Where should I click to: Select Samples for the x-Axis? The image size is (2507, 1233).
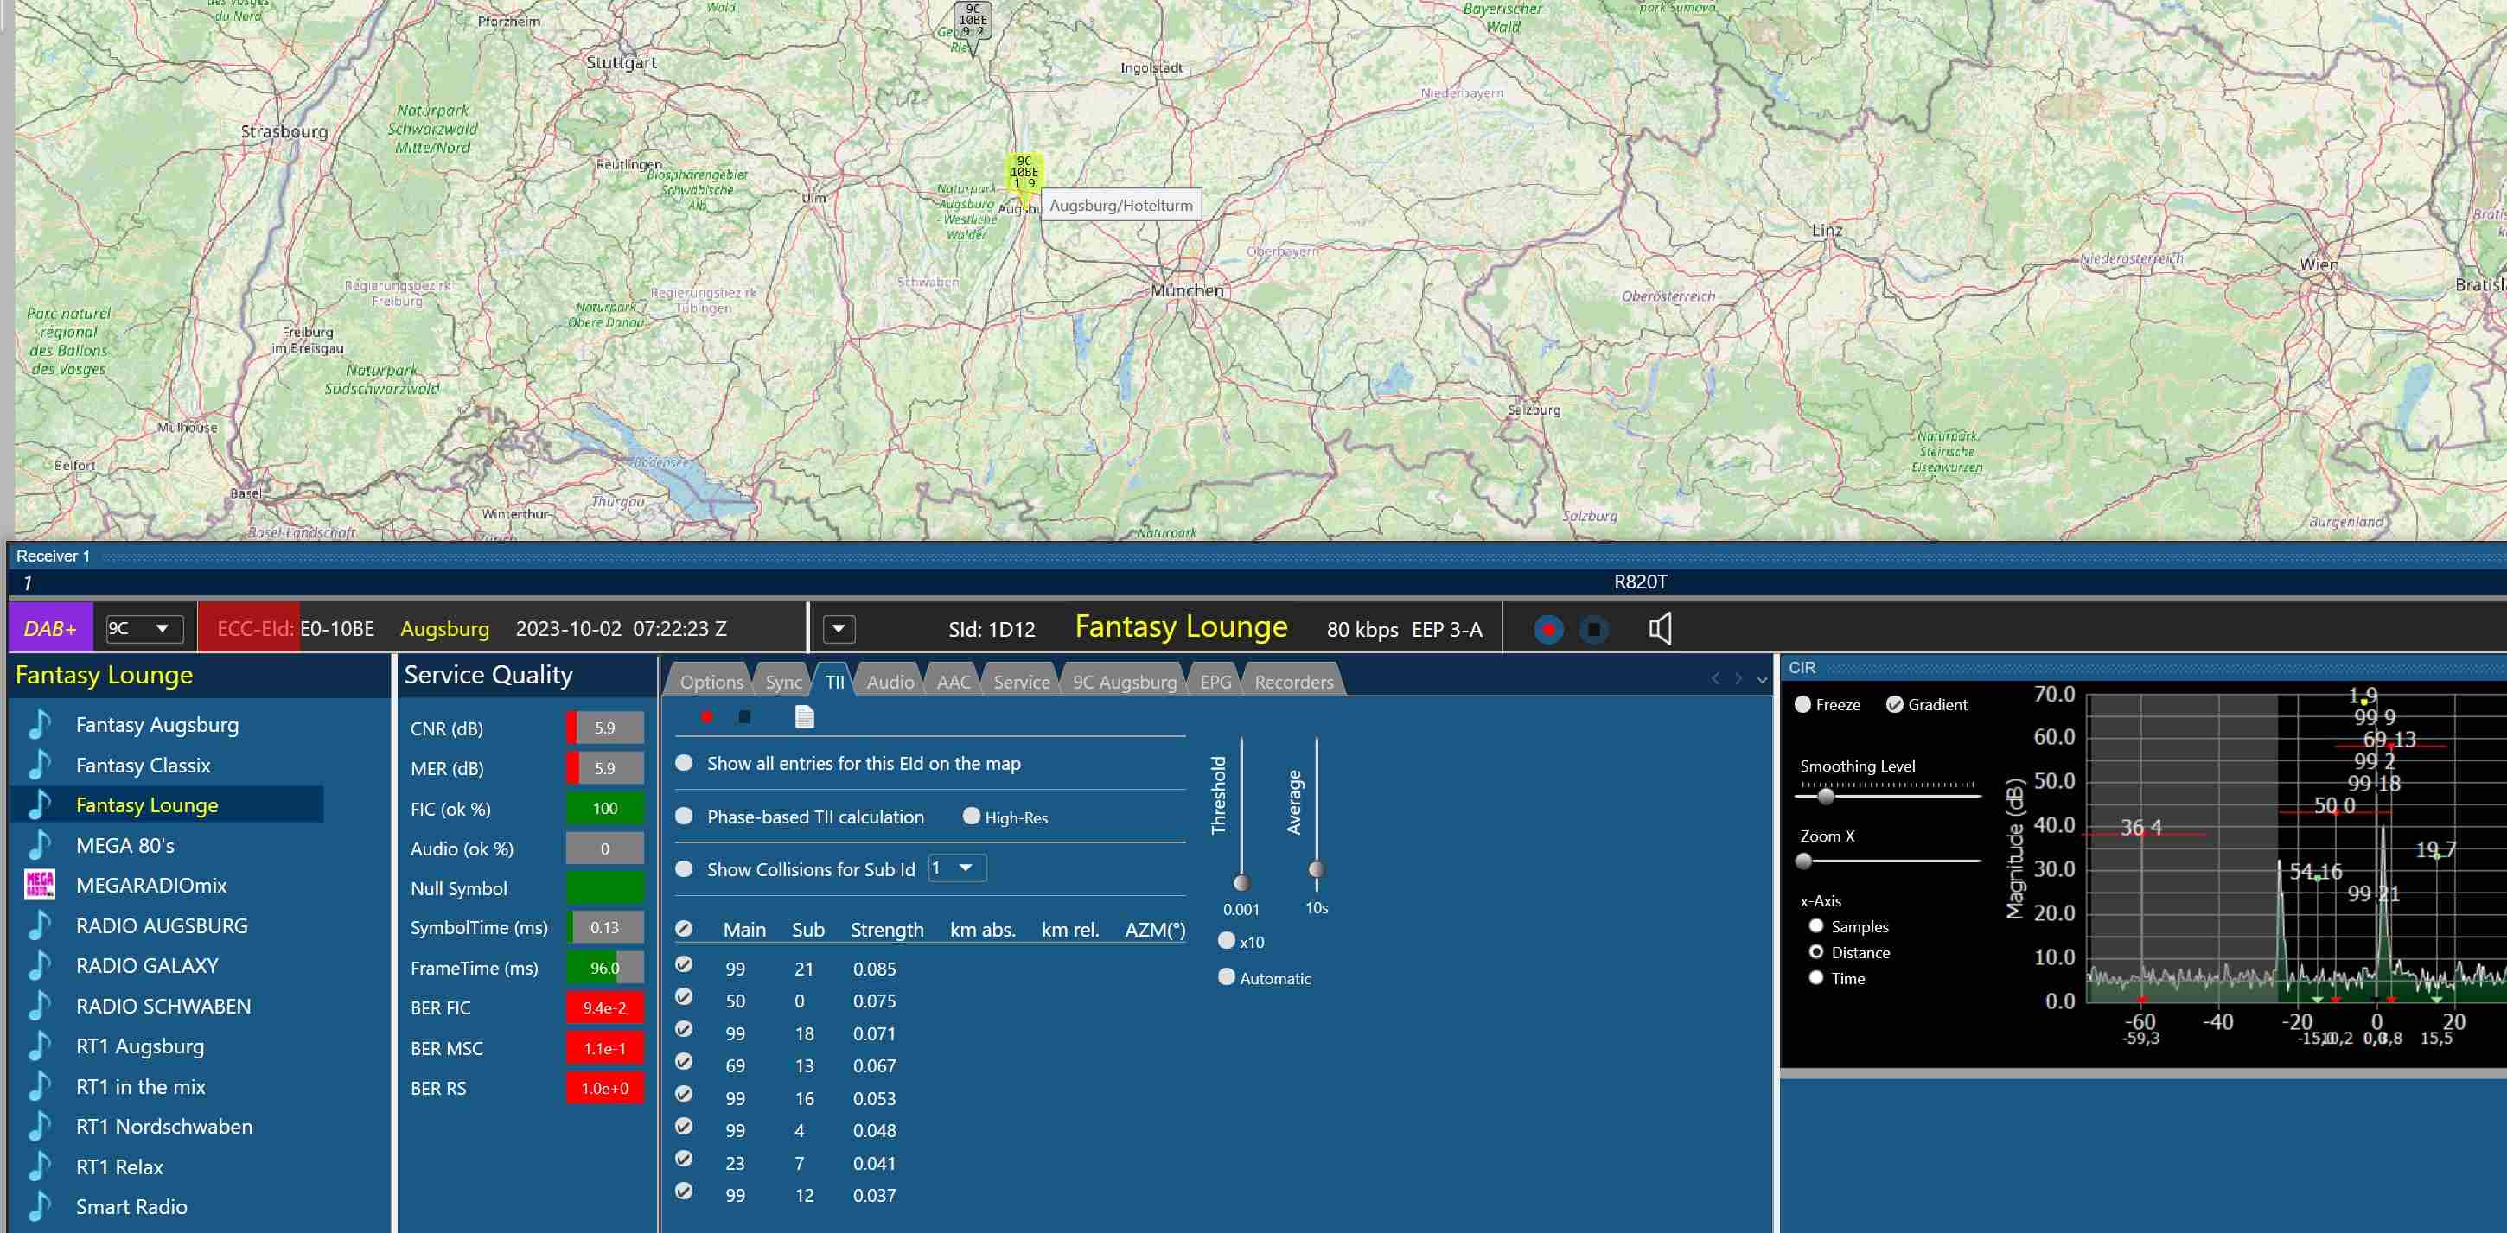coord(1816,927)
